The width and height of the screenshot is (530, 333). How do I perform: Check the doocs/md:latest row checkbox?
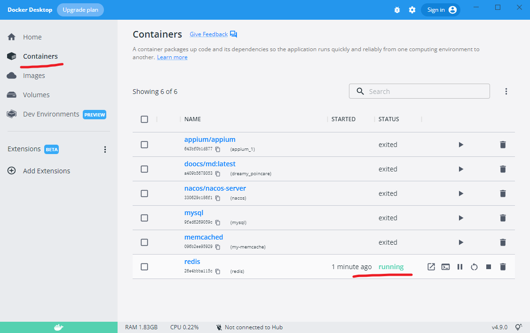point(144,169)
